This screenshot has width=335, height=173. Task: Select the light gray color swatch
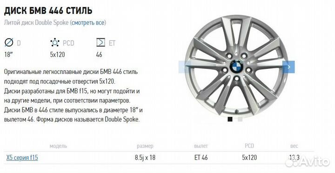(240, 119)
